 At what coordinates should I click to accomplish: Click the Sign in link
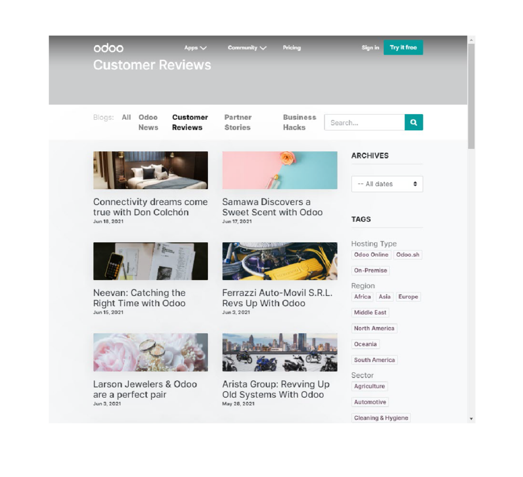pos(370,48)
